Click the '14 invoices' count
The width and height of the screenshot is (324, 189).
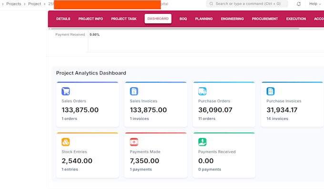(x=277, y=119)
